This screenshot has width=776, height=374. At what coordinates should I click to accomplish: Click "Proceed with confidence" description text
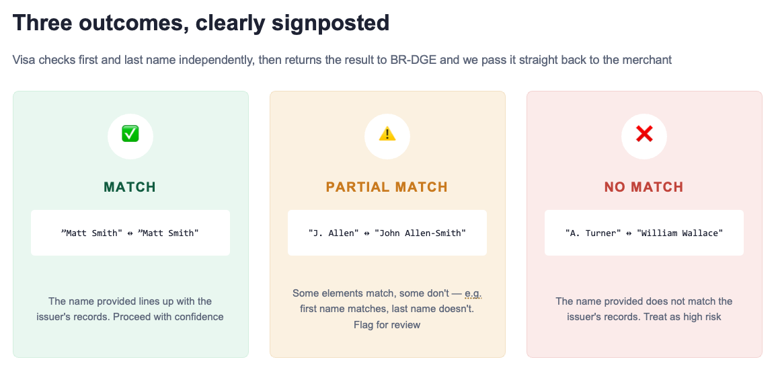tap(168, 317)
